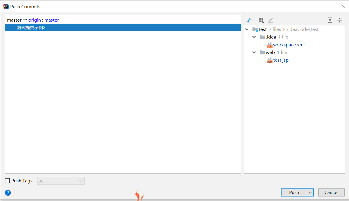Close the Push Commits dialog
349x201 pixels.
(343, 6)
